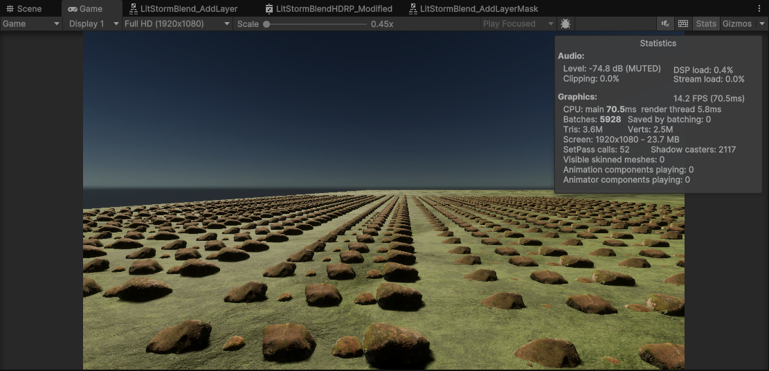The width and height of the screenshot is (769, 371).
Task: Click the Game tab gamepad icon
Action: 73,9
